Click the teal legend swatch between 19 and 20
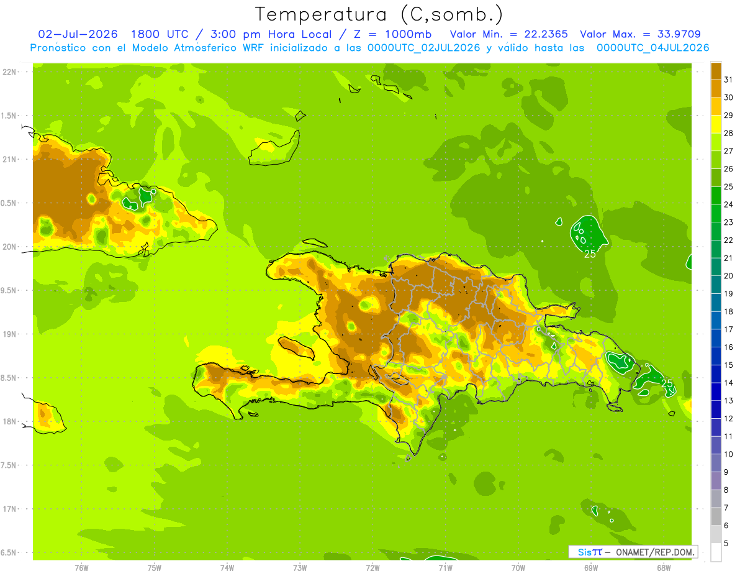 pyautogui.click(x=716, y=285)
